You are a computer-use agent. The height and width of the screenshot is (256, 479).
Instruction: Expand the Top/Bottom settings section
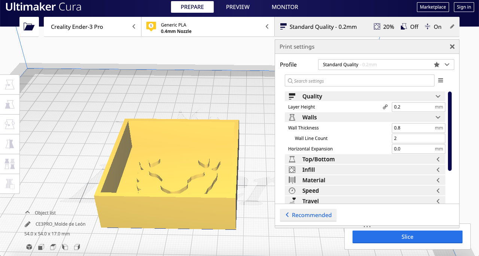[438, 159]
